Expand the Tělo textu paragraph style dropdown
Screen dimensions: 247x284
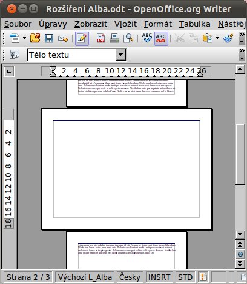click(x=121, y=55)
